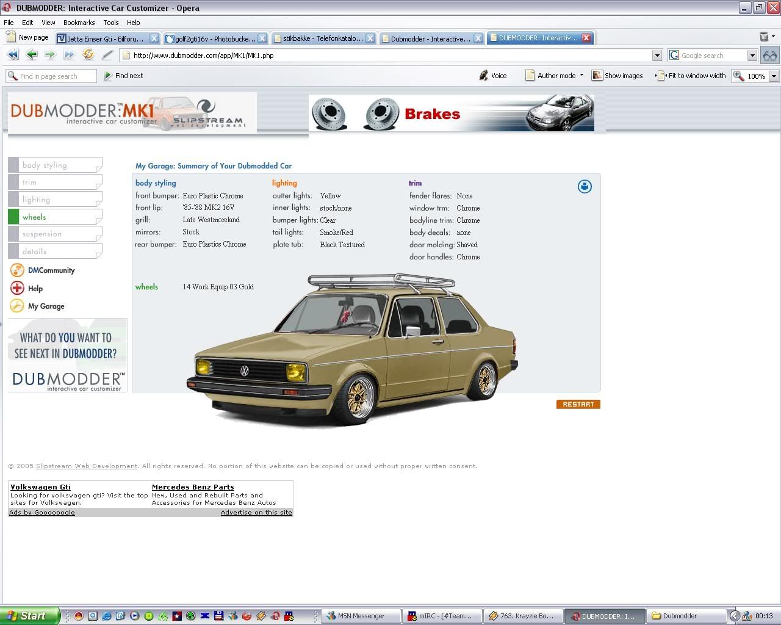Click the wand pencil icon in the toolbar
This screenshot has width=781, height=625.
[107, 55]
